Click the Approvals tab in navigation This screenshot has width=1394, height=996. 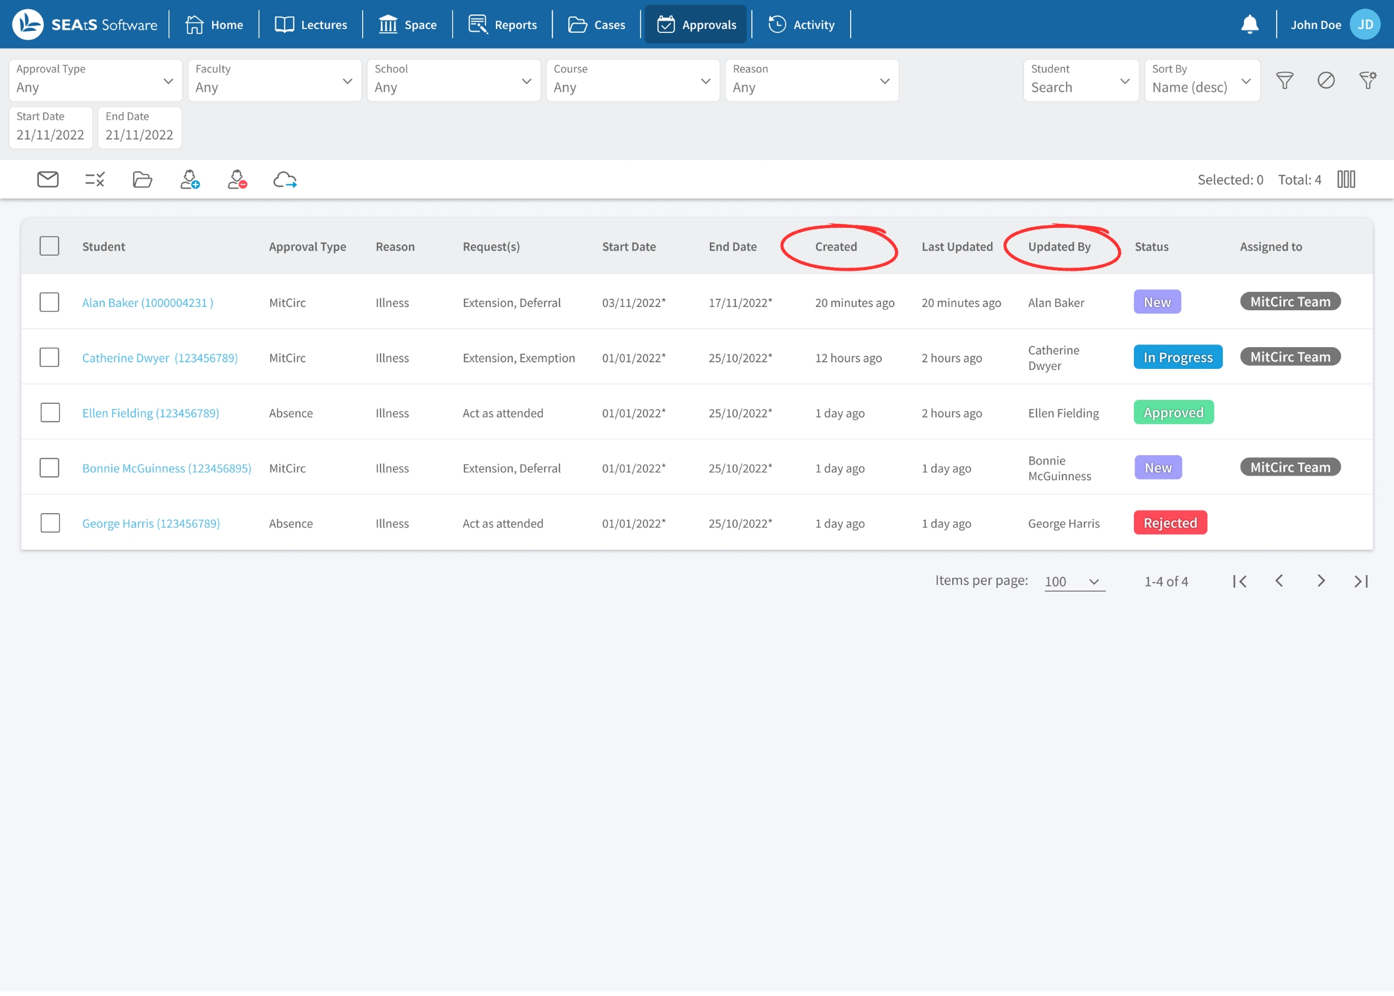[x=709, y=24]
